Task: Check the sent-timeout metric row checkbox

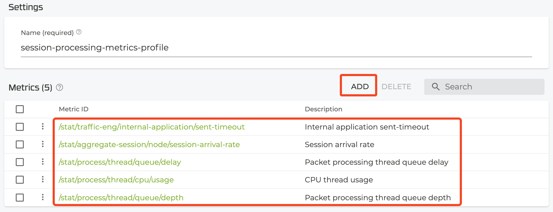Action: click(x=20, y=127)
